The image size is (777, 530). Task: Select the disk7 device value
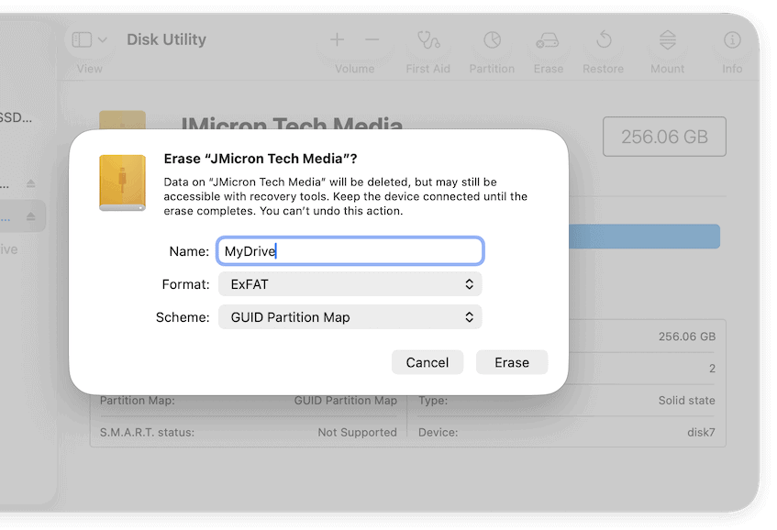pyautogui.click(x=701, y=433)
